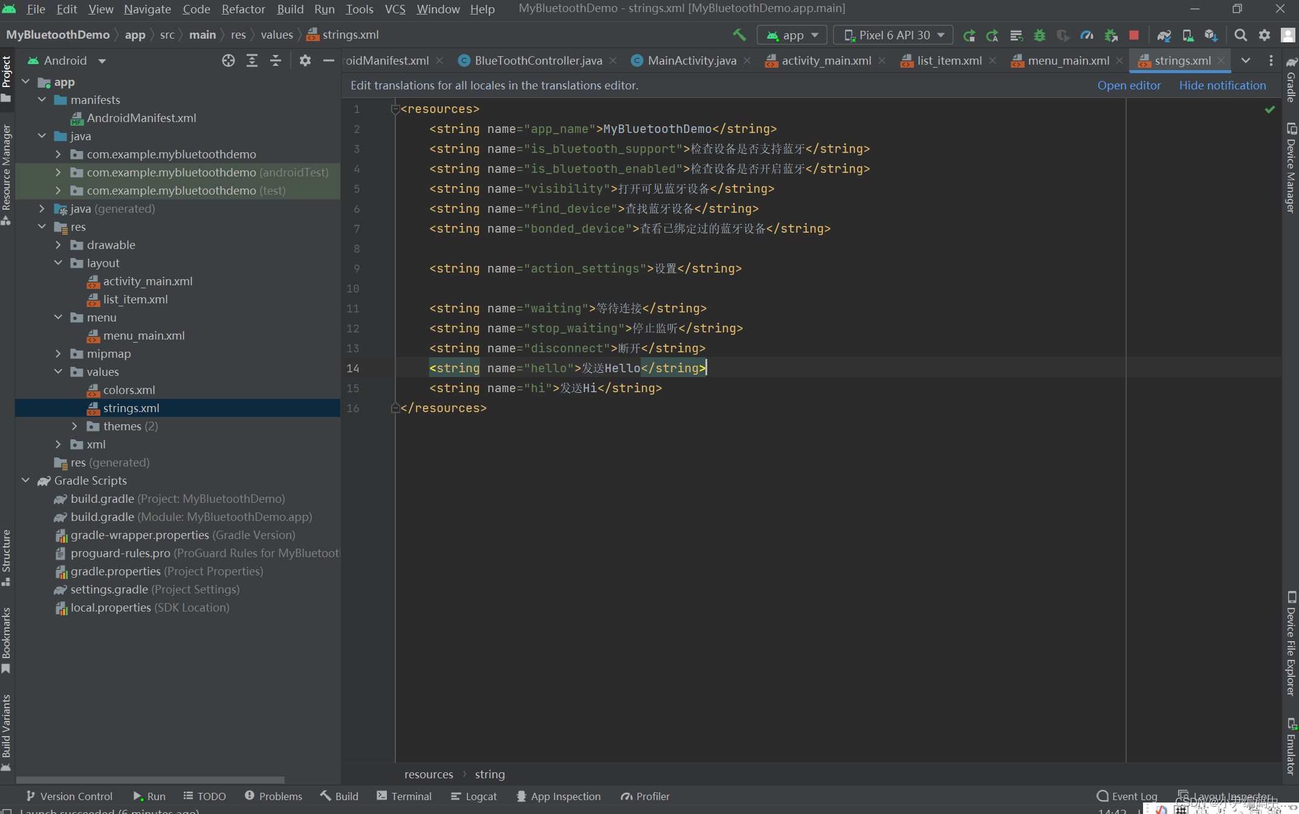Open the app run configuration dropdown
1299x814 pixels.
click(x=793, y=35)
